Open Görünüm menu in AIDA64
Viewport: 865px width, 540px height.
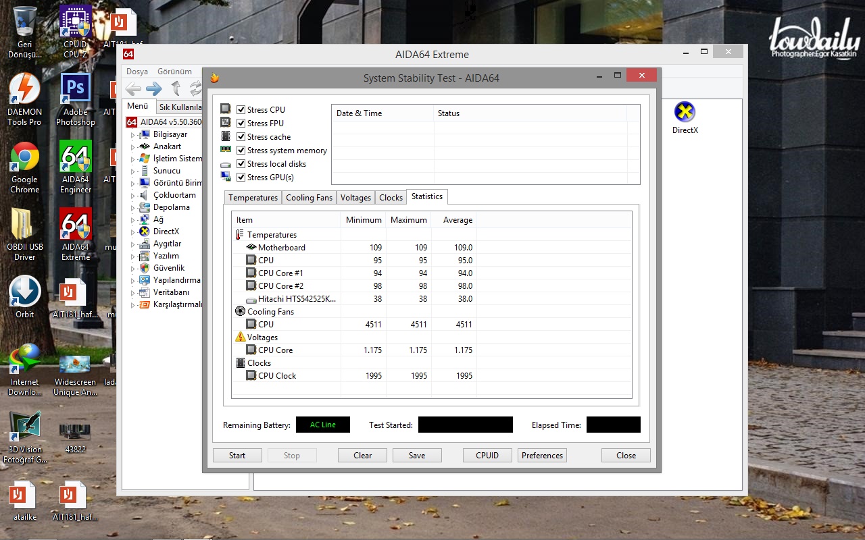click(174, 71)
